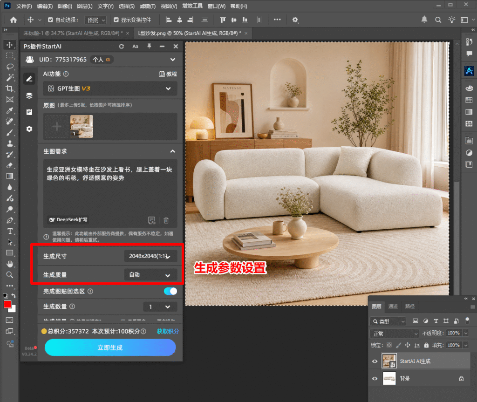Select the Eraser tool
The height and width of the screenshot is (402, 477).
10,165
